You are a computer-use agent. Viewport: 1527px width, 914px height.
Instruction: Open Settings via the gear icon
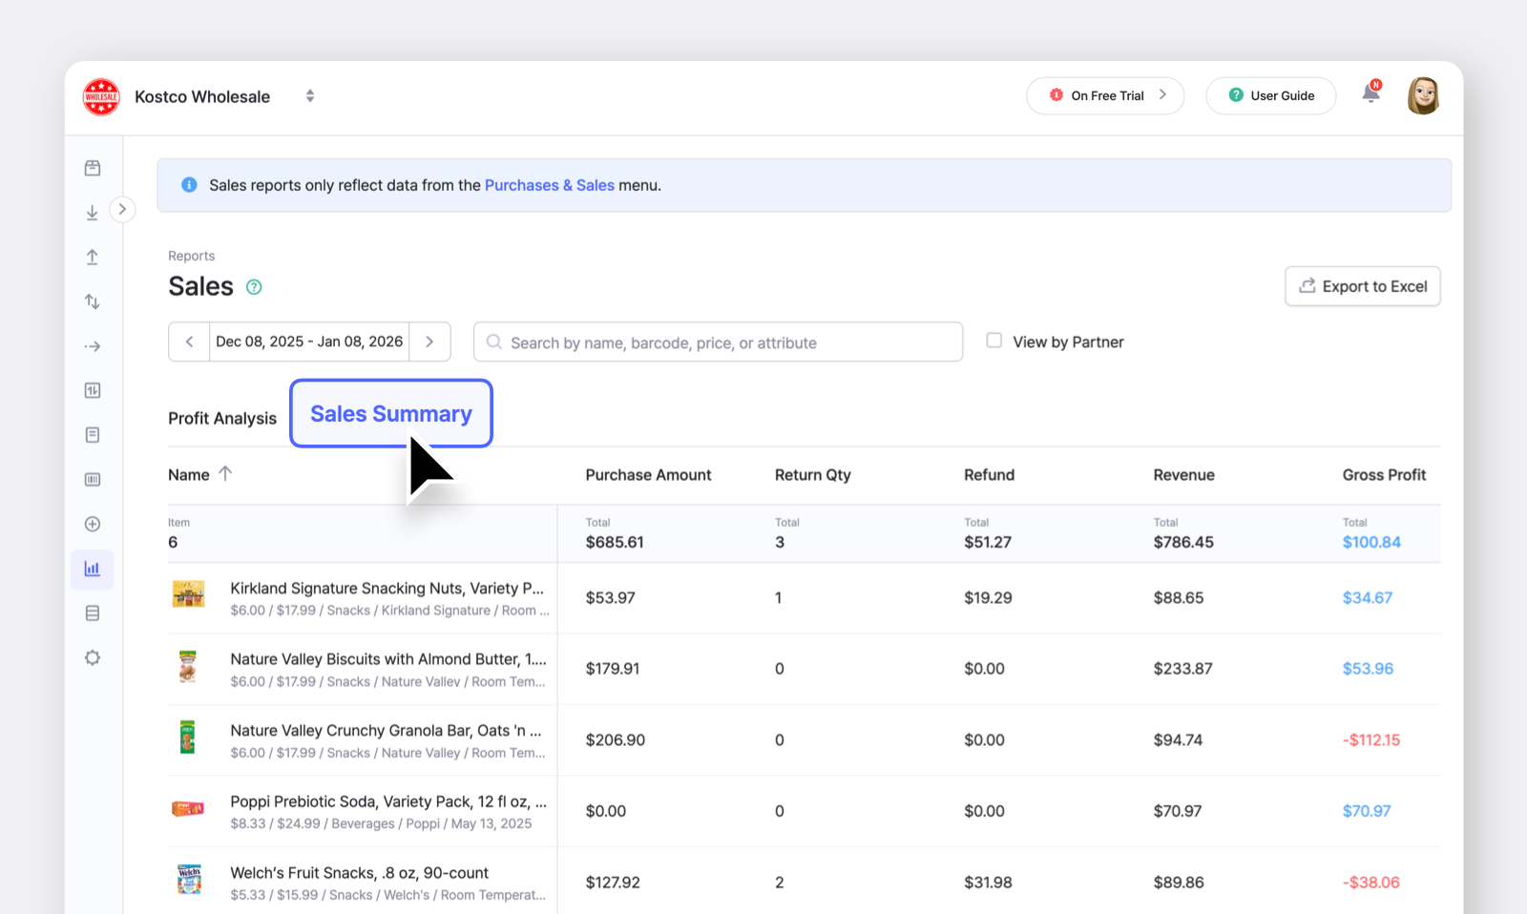[93, 656]
